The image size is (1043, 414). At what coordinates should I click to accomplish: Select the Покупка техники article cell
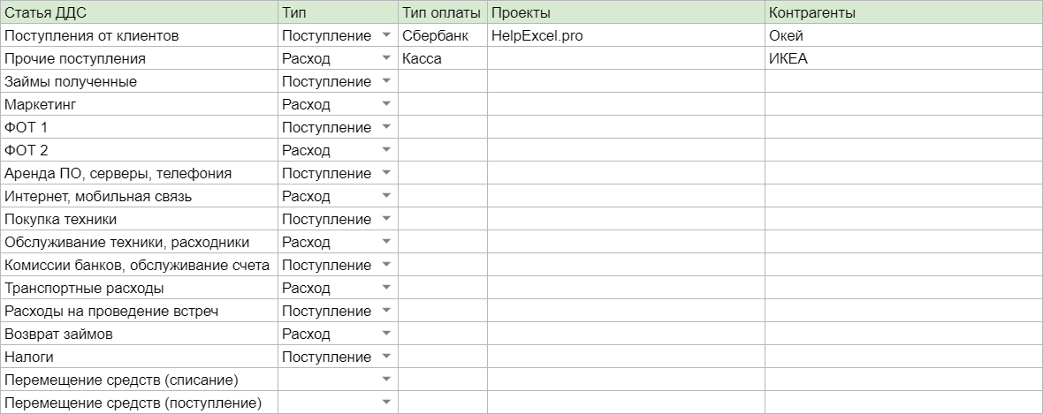139,219
